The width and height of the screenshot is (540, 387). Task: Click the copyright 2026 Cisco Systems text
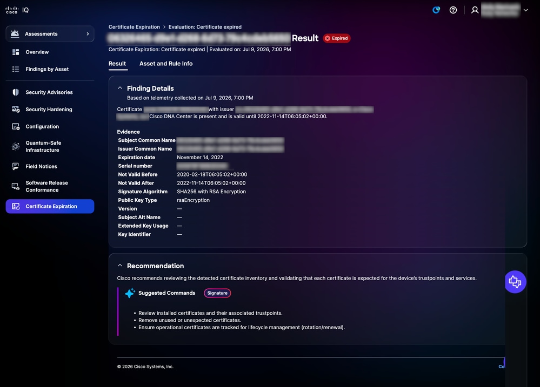tap(145, 366)
